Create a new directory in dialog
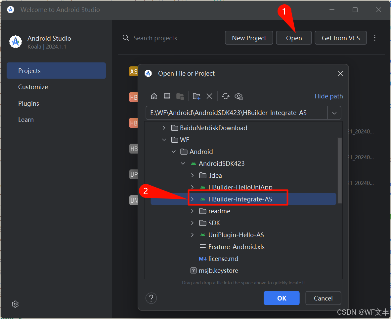The image size is (391, 319). 196,96
